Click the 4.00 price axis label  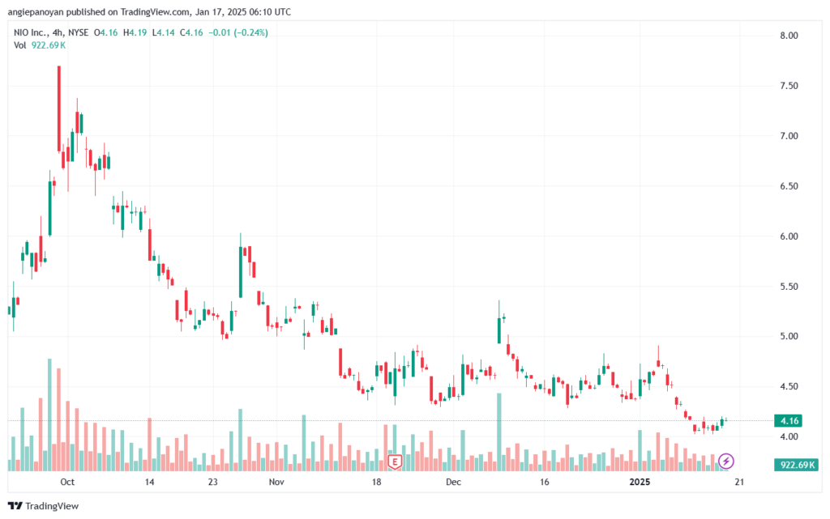click(789, 436)
